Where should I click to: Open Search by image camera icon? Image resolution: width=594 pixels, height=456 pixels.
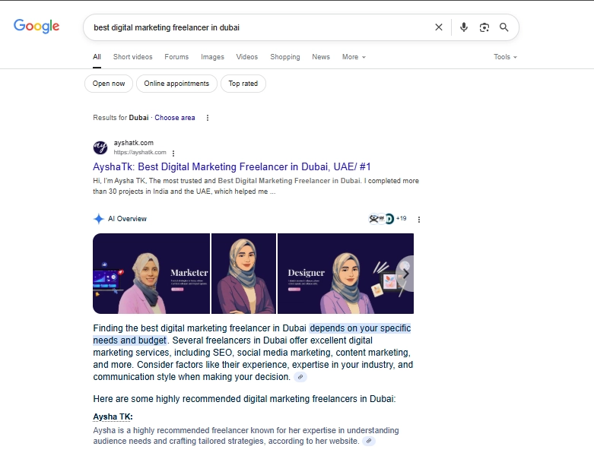click(x=484, y=27)
